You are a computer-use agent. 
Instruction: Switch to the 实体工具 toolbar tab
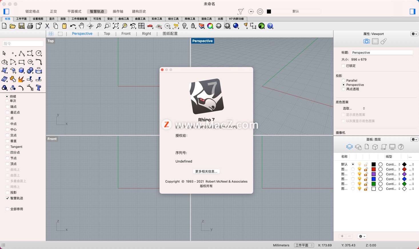pos(157,19)
